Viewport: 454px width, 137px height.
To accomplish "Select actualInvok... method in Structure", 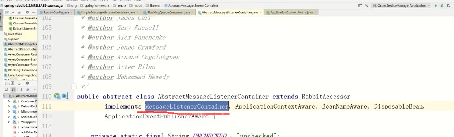I will pos(25,127).
